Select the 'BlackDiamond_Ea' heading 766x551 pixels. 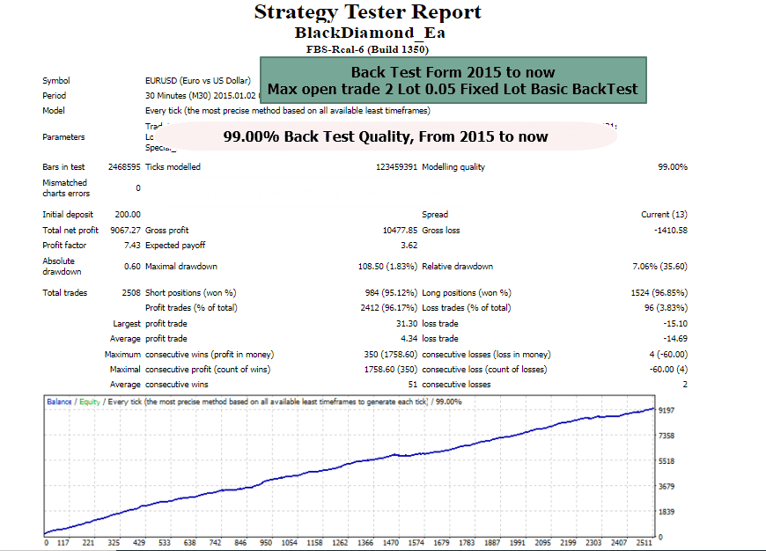(x=370, y=33)
